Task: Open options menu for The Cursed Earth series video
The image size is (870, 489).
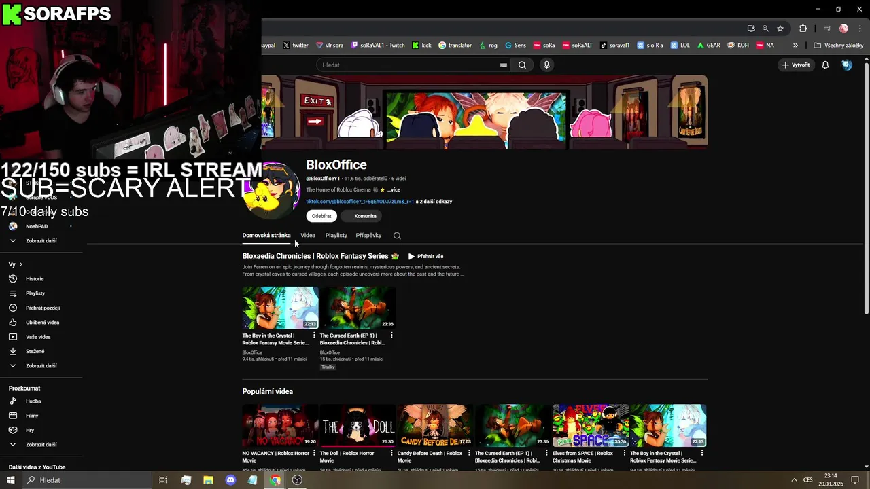Action: [391, 336]
